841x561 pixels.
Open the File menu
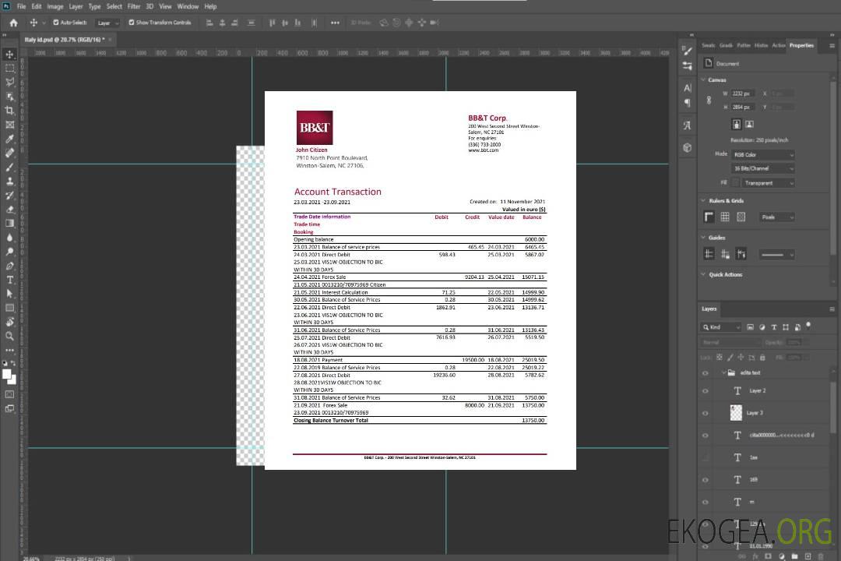tap(22, 6)
